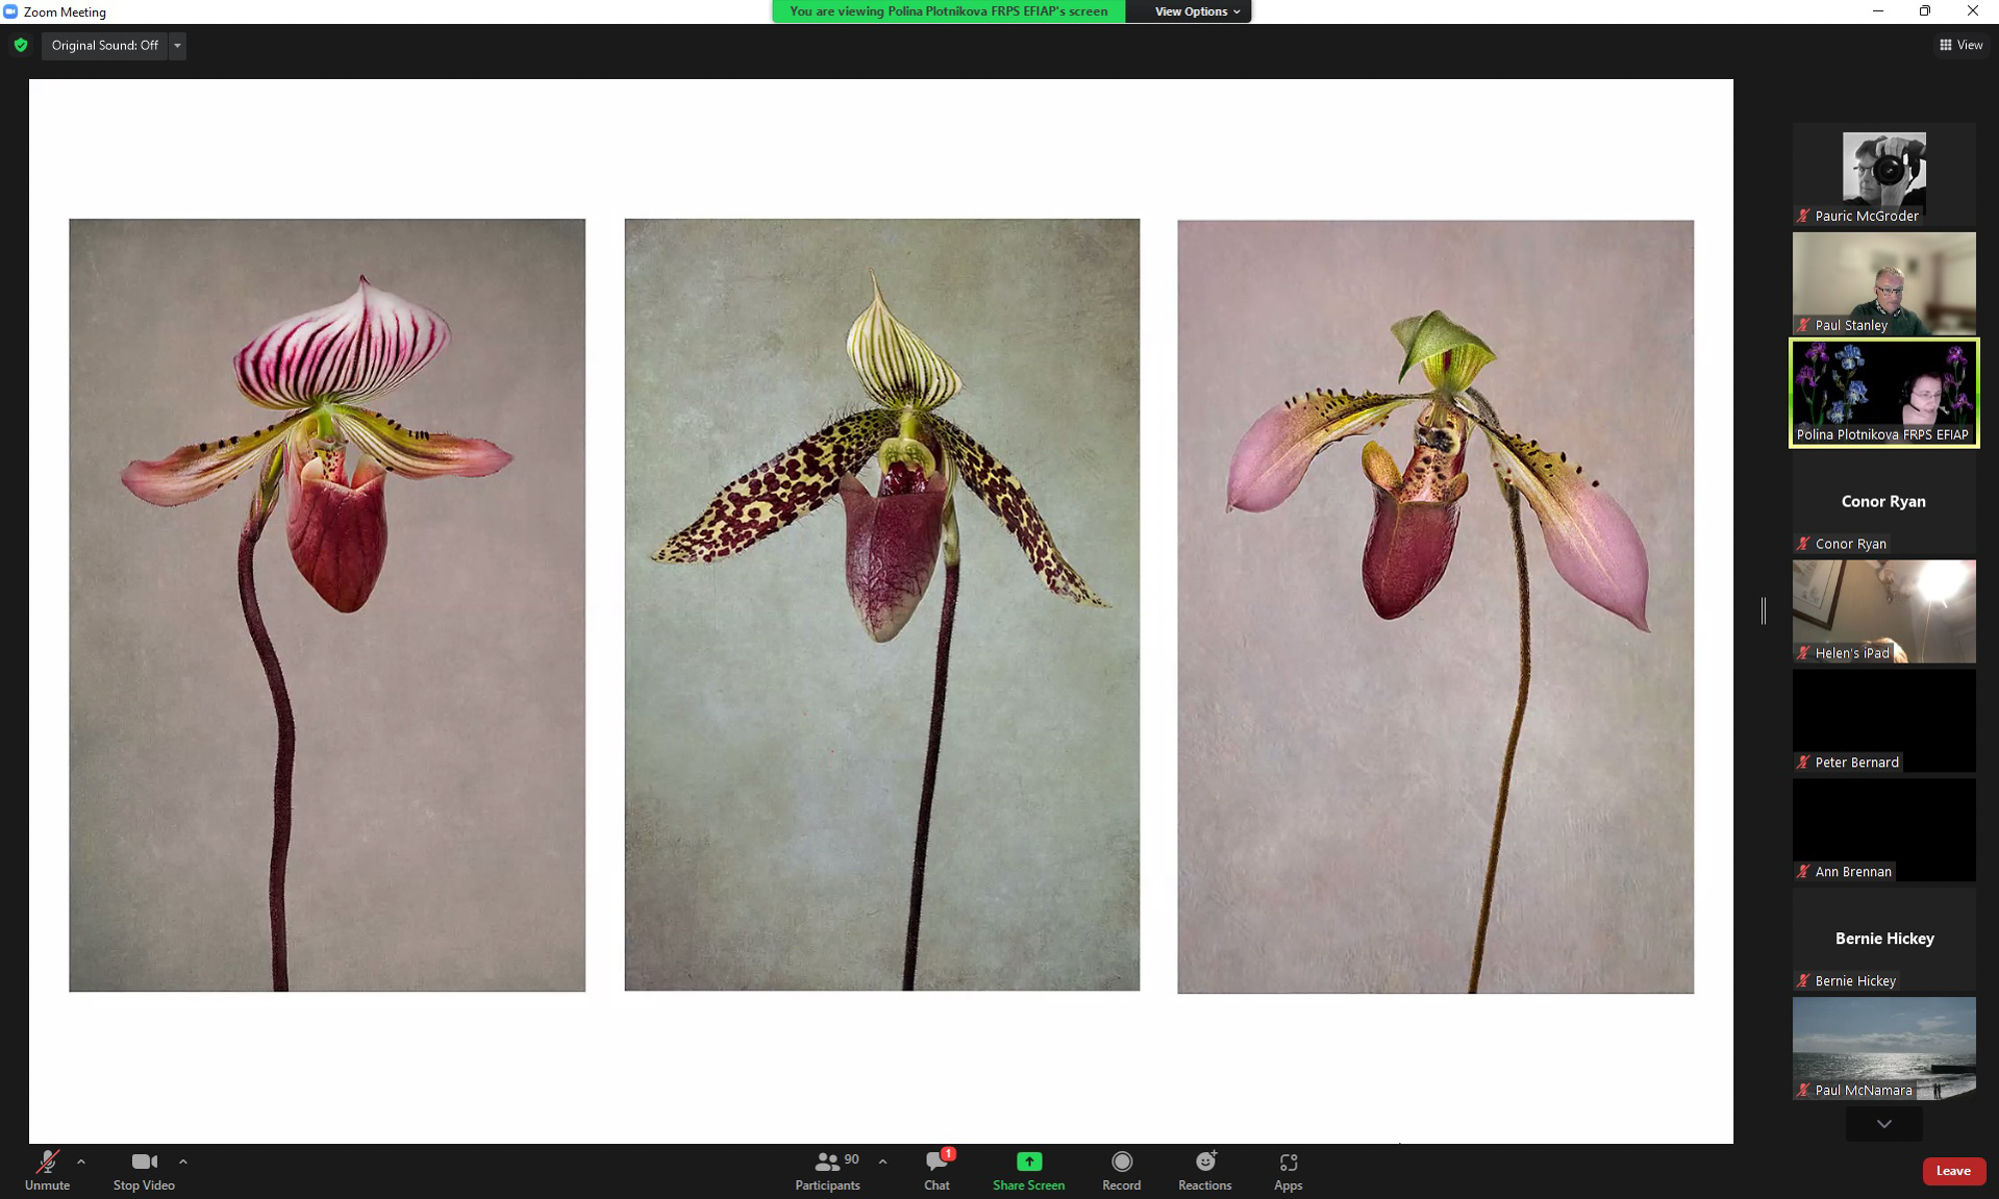Screen dimensions: 1999x1199
Task: Click the right pink-petaled orchid photo
Action: (x=1435, y=606)
